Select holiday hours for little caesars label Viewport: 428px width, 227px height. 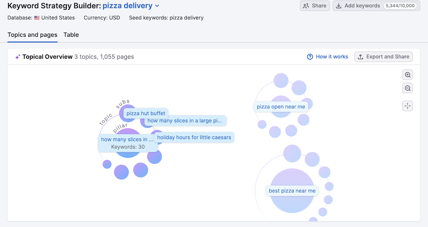pyautogui.click(x=194, y=137)
